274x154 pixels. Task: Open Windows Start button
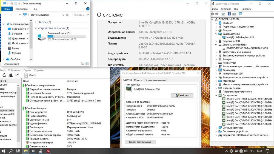[4, 151]
